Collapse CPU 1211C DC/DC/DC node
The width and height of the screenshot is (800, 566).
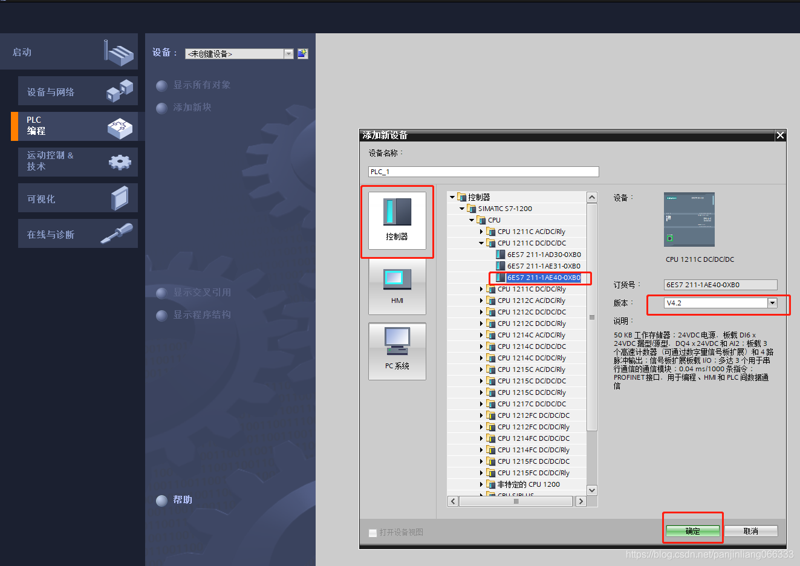(x=481, y=243)
